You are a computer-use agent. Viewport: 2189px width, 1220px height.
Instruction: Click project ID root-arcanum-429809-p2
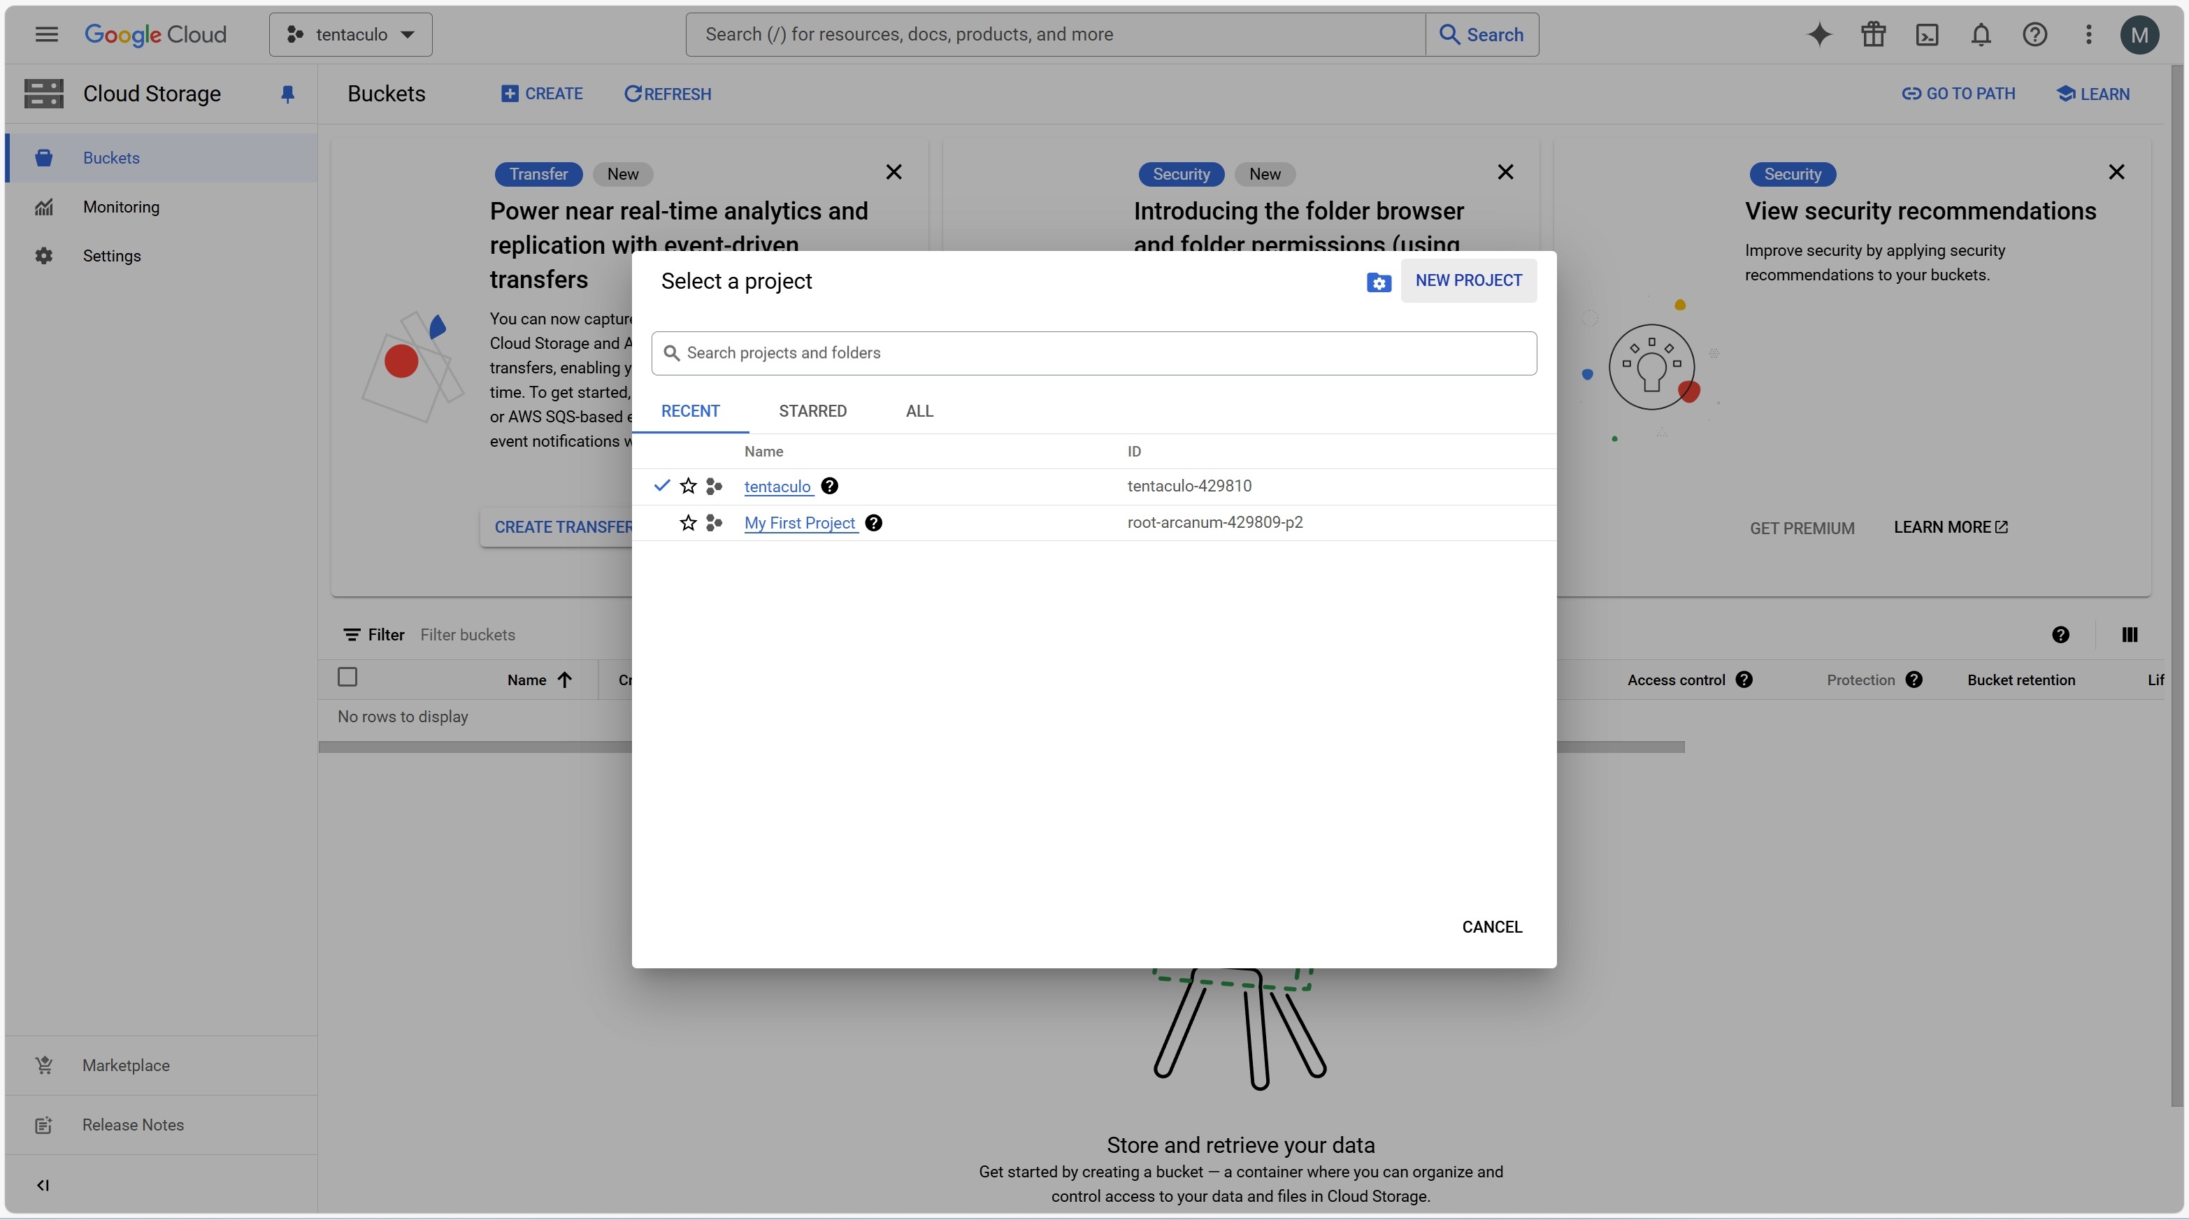1214,522
